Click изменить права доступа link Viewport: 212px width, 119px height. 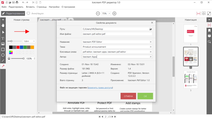[x=100, y=88]
